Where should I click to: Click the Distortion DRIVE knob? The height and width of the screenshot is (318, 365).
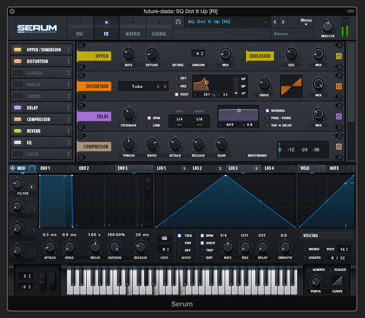pyautogui.click(x=264, y=84)
